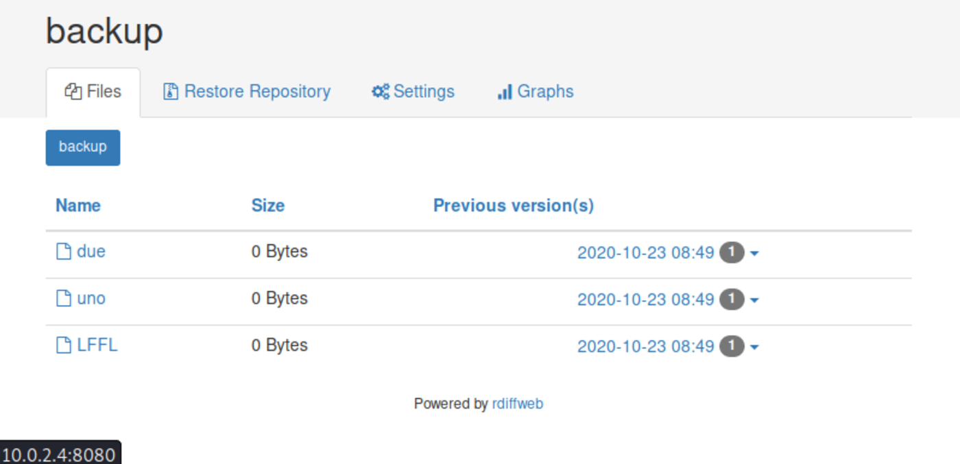This screenshot has height=464, width=960.
Task: Click the Files tab copy icon
Action: click(x=72, y=90)
